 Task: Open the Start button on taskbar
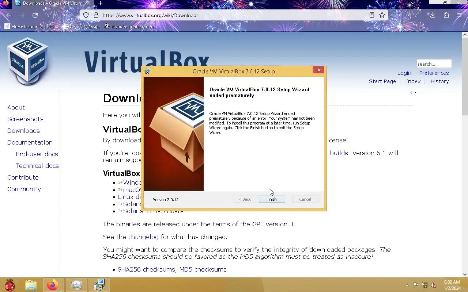[10, 285]
